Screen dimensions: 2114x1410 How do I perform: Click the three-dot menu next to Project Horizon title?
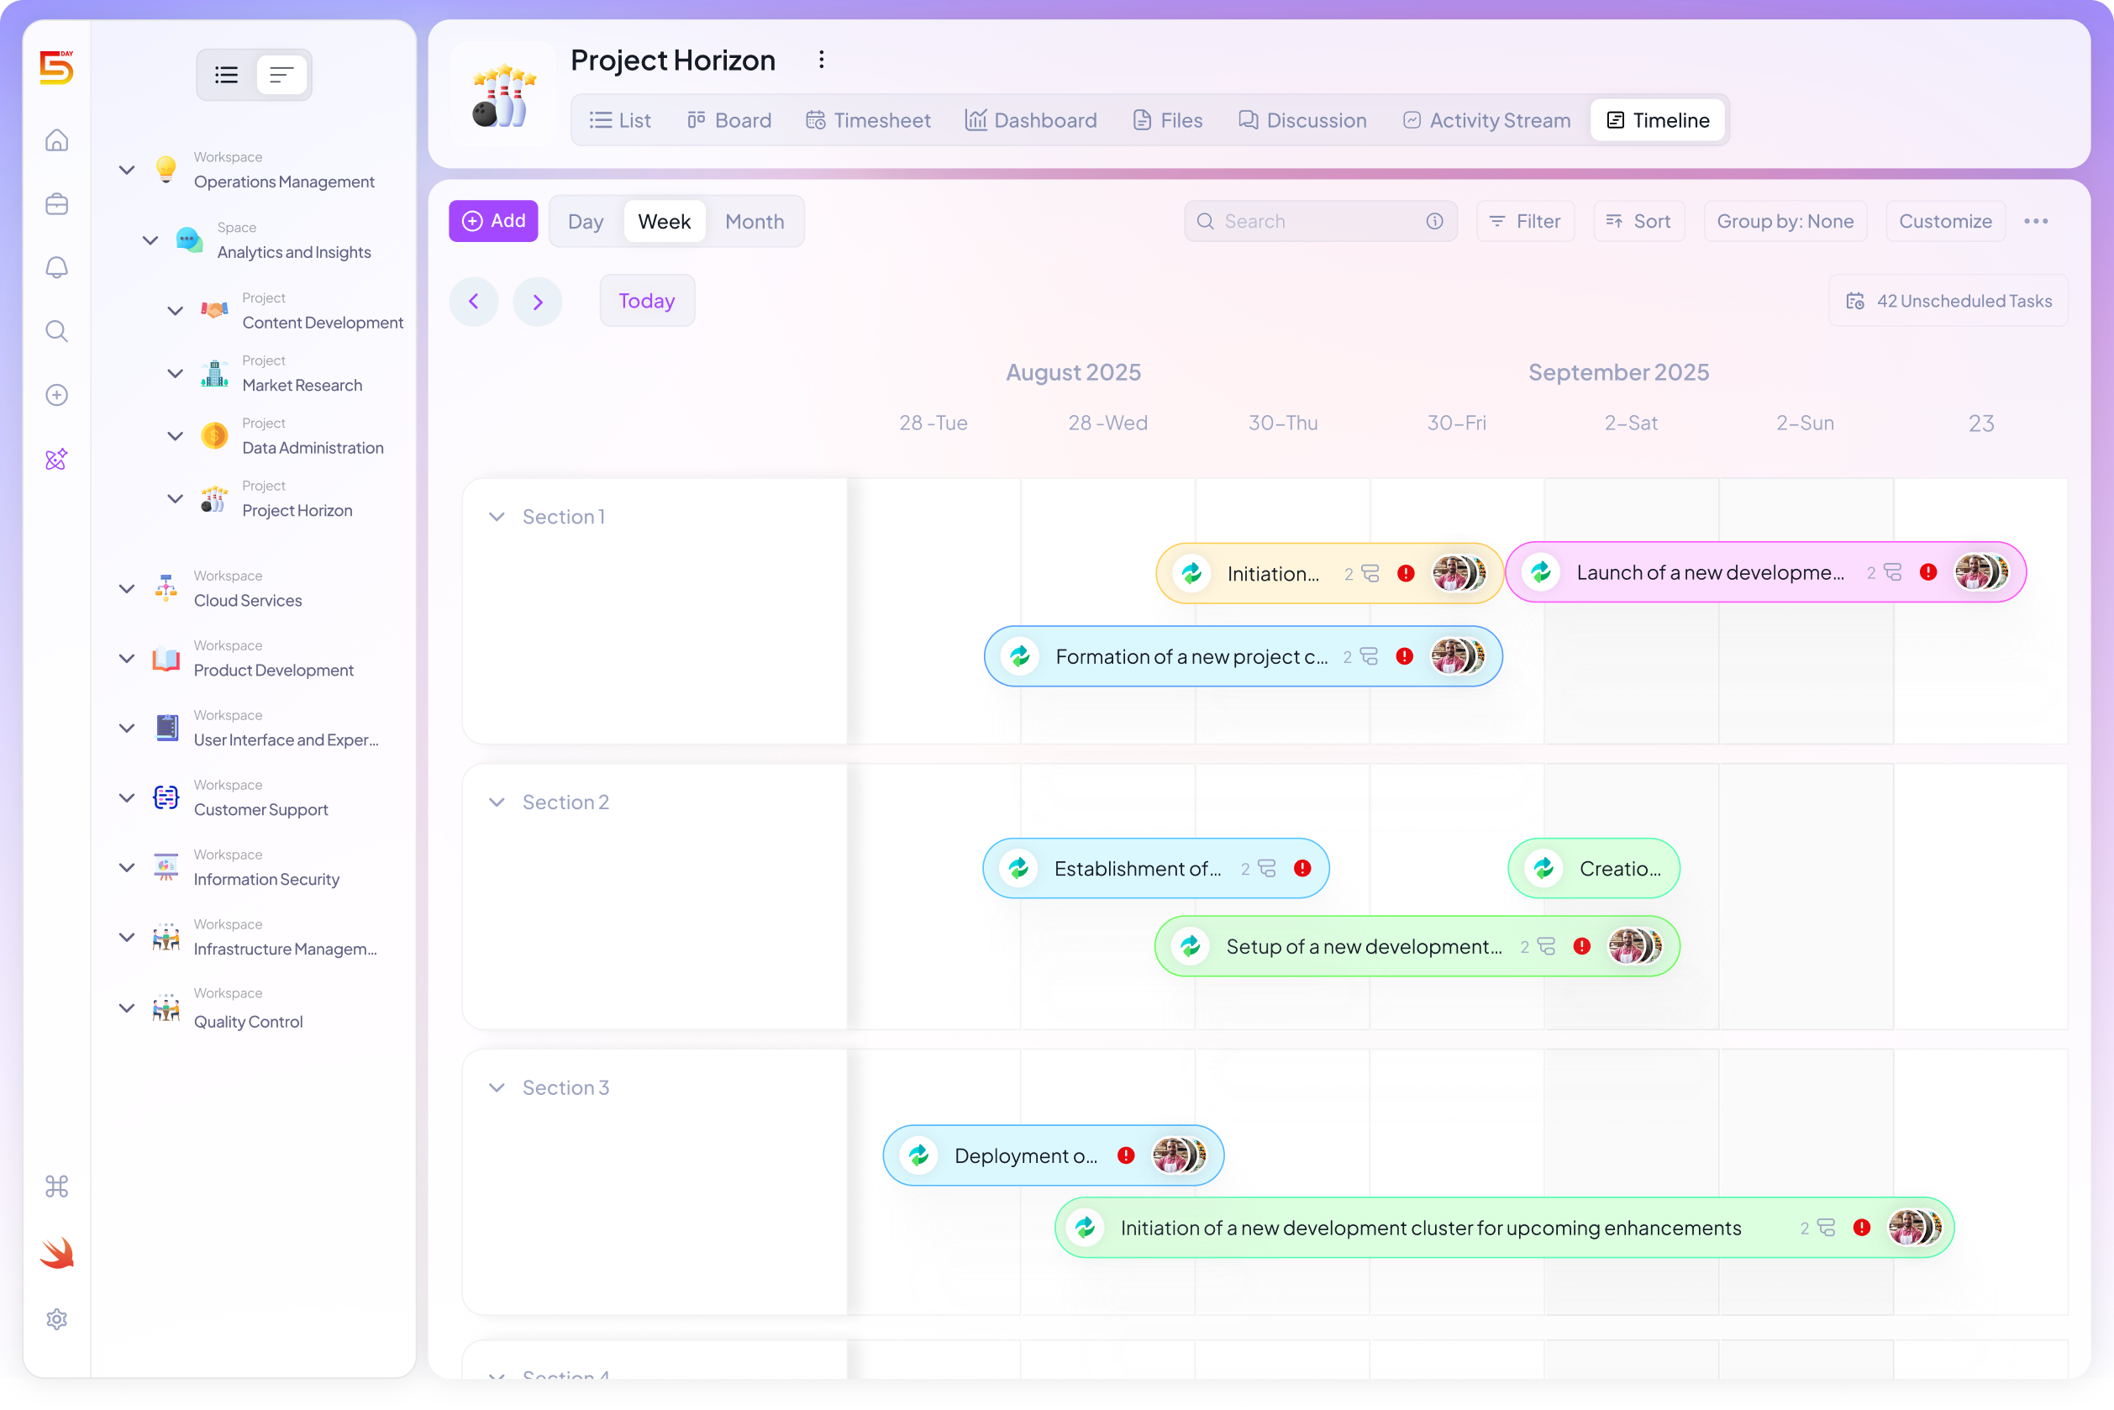tap(821, 60)
